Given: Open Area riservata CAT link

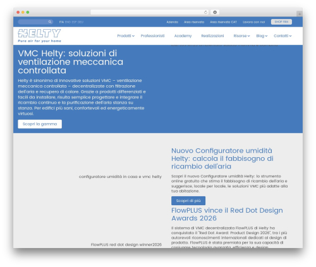Looking at the screenshot, I should pos(223,22).
